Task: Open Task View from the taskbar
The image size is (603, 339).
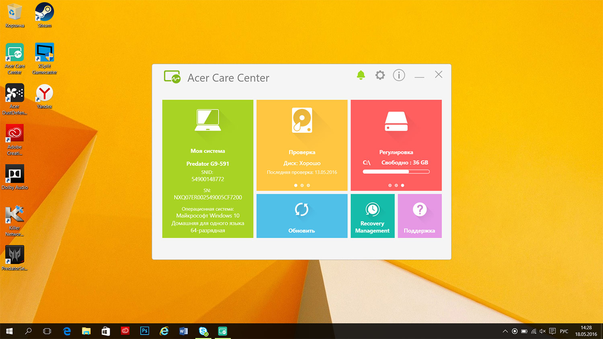Action: pos(47,331)
